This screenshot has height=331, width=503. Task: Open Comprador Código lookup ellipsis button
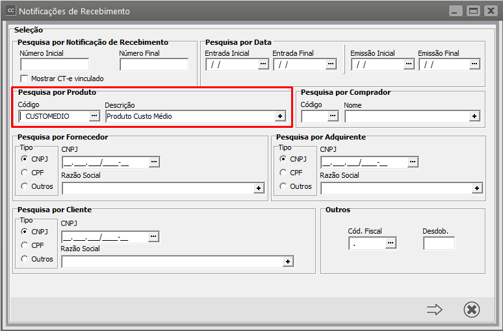[333, 116]
